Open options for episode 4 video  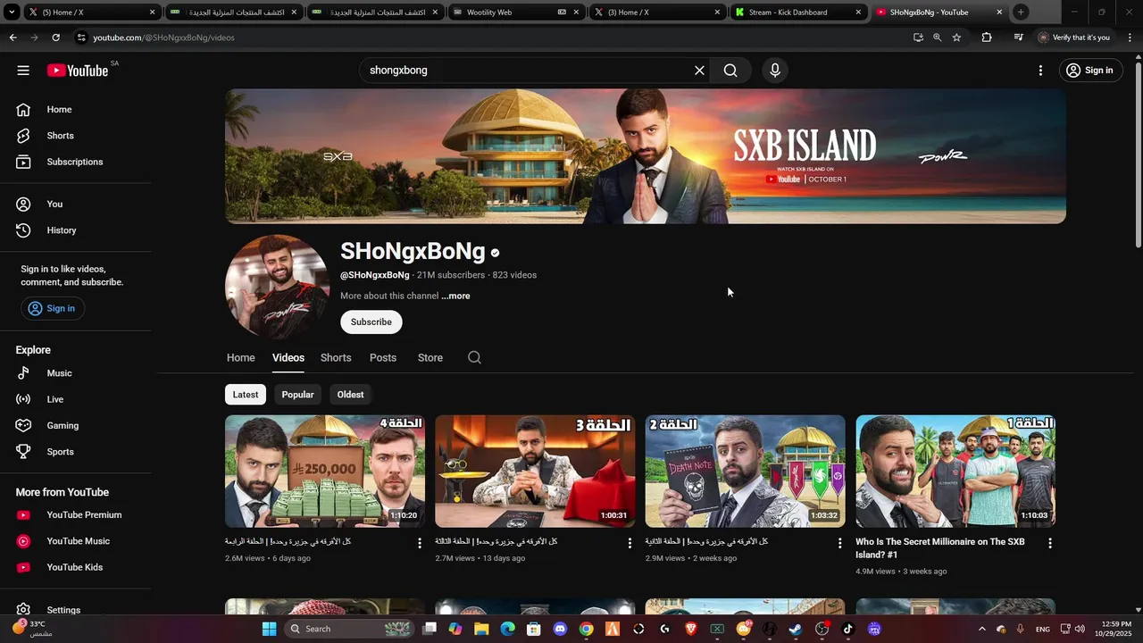pos(420,543)
